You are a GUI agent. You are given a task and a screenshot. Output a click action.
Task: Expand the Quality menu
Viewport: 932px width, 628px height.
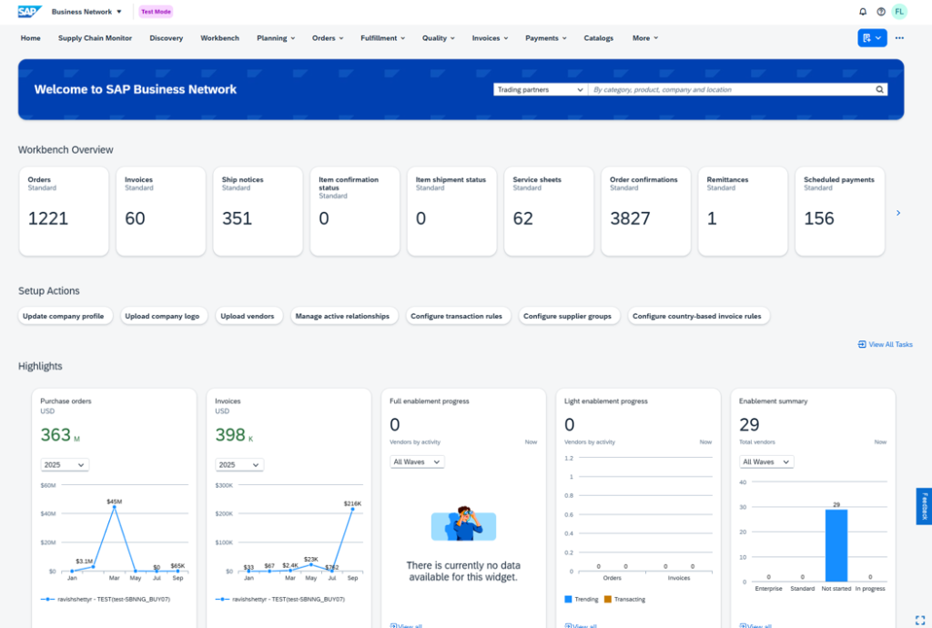(x=439, y=38)
